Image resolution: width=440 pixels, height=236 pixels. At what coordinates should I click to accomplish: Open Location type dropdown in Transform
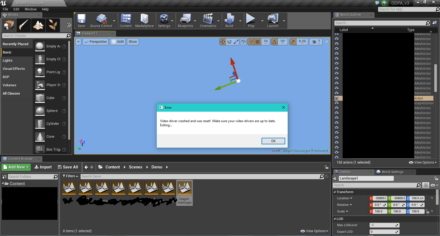pyautogui.click(x=345, y=198)
